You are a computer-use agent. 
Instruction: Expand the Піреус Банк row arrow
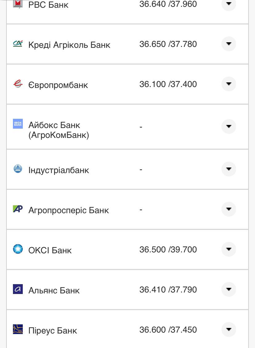point(229,329)
